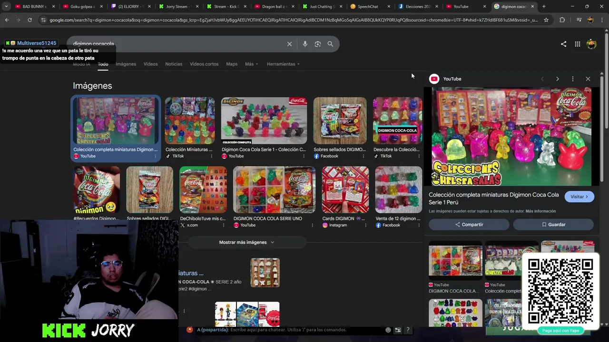
Task: Open 'Sobres sellados DIGIMO' Facebook thumbnail
Action: point(340,121)
